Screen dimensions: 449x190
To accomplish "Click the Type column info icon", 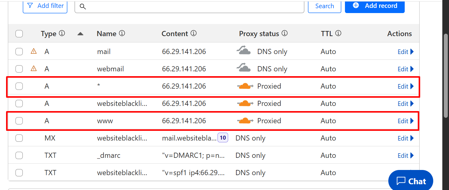I will click(x=62, y=33).
